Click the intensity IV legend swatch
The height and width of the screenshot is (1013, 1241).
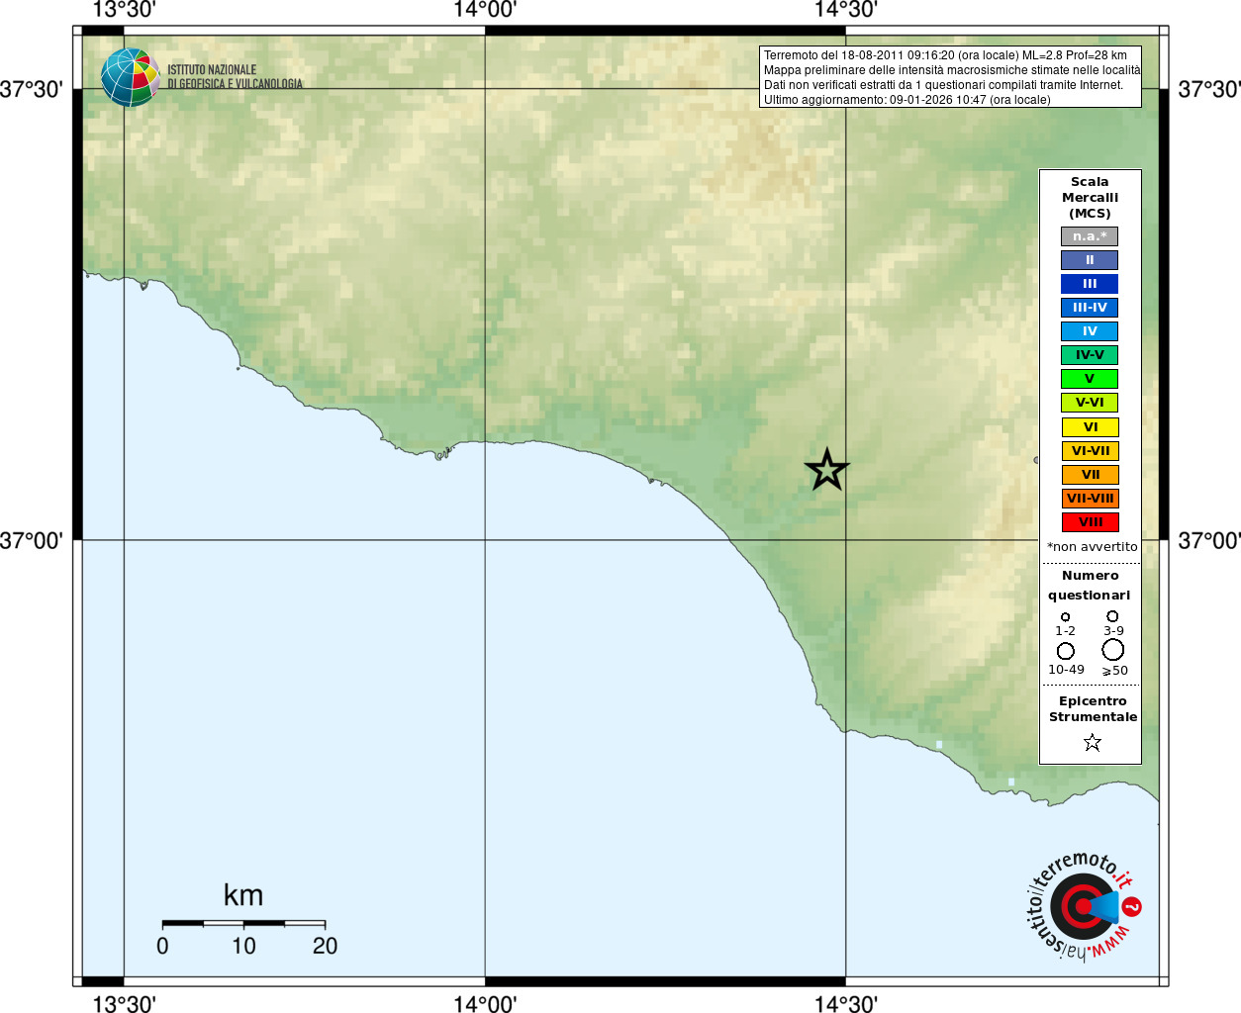click(x=1090, y=331)
